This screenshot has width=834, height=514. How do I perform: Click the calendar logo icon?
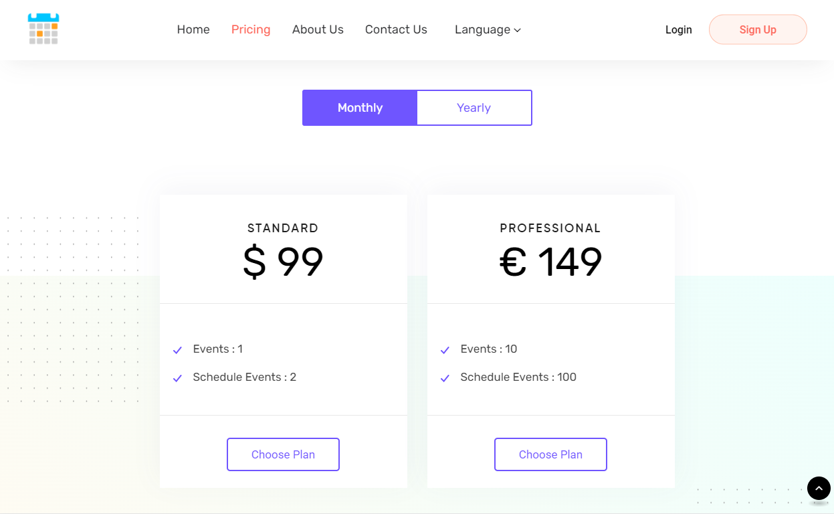pos(43,29)
